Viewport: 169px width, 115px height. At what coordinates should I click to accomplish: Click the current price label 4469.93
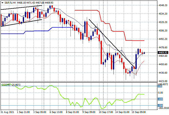[x=163, y=52]
